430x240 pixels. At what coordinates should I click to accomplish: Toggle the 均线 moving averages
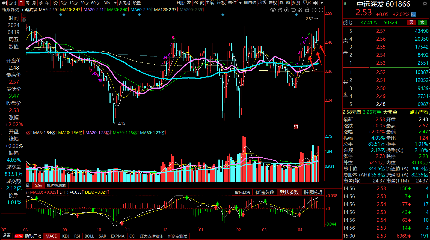coord(262,3)
